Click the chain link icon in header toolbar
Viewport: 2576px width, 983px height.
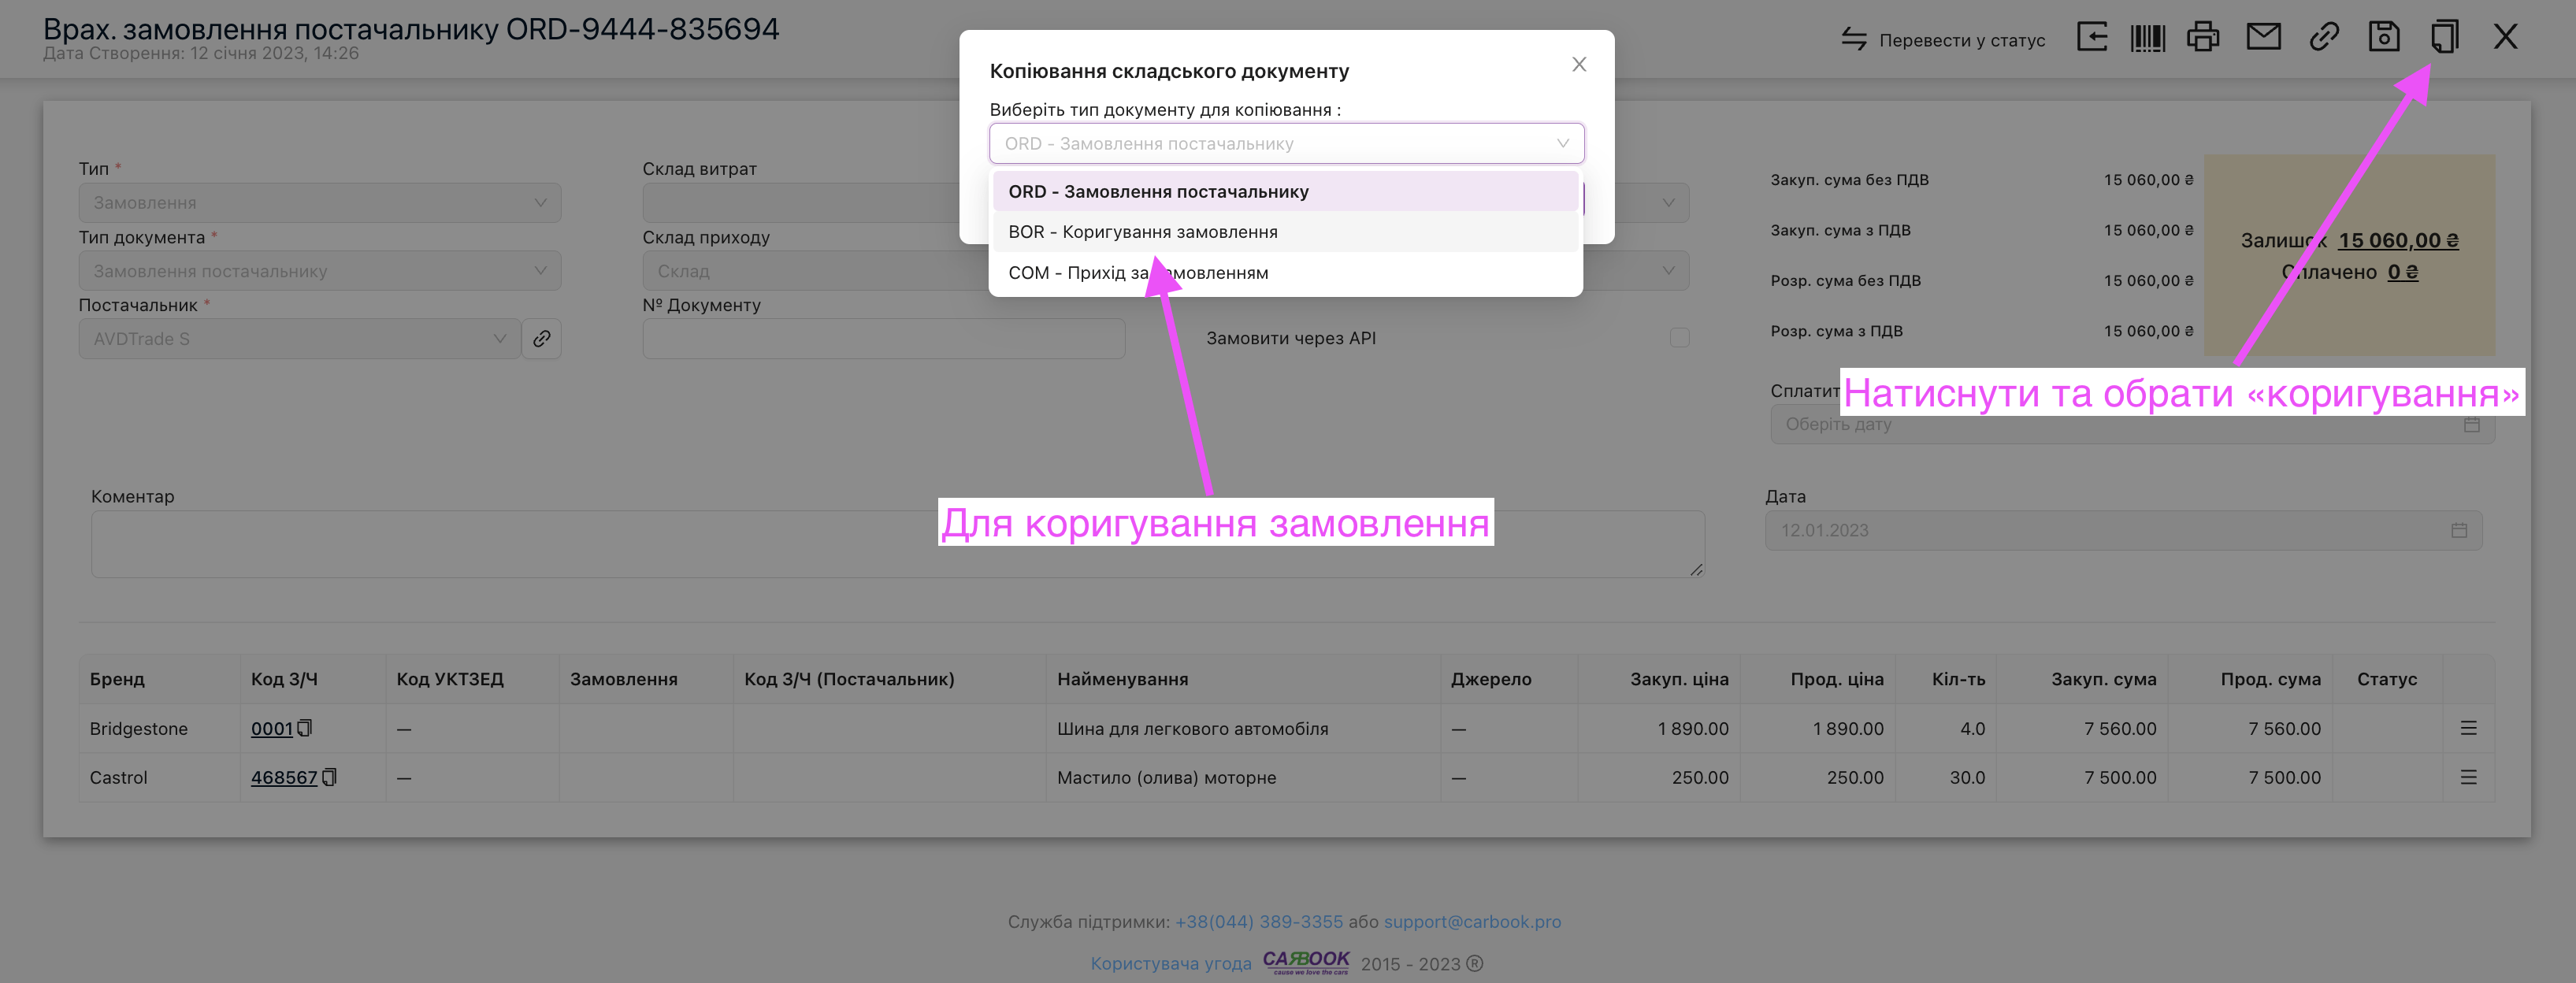[2323, 38]
